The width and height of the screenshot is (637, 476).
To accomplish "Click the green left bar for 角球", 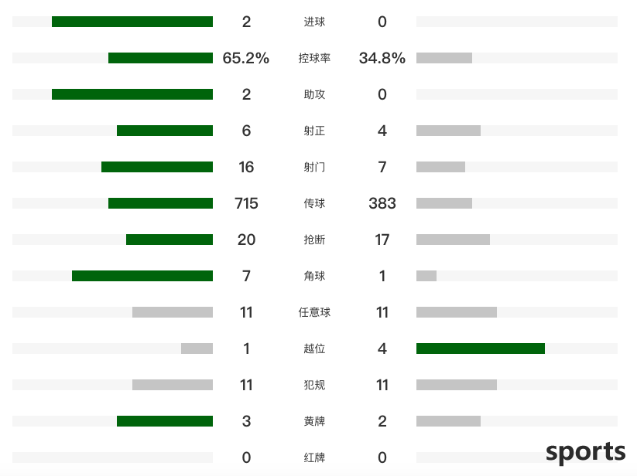I will coord(142,276).
